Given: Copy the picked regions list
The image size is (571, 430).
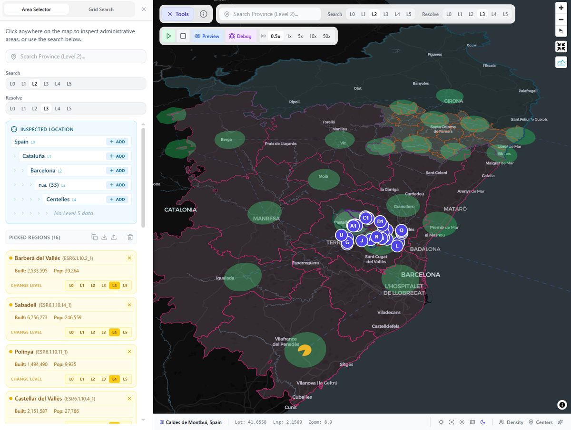Looking at the screenshot, I should coord(94,238).
